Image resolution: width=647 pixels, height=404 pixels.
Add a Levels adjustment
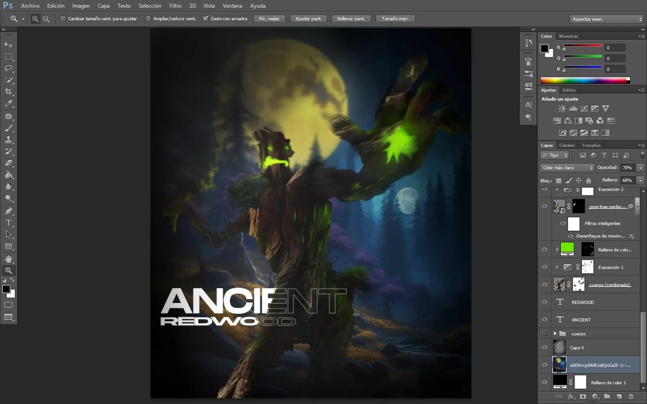pyautogui.click(x=573, y=109)
